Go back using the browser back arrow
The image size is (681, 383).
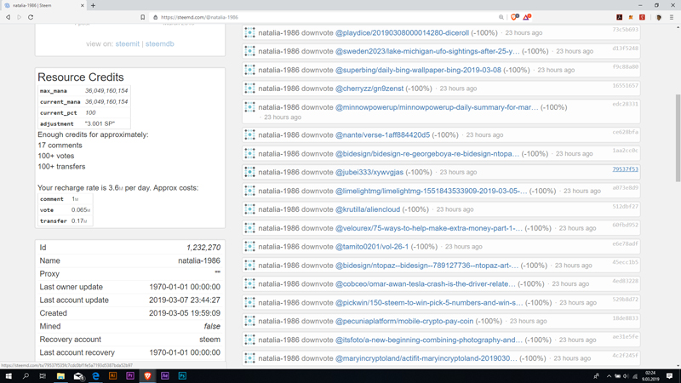(x=8, y=17)
